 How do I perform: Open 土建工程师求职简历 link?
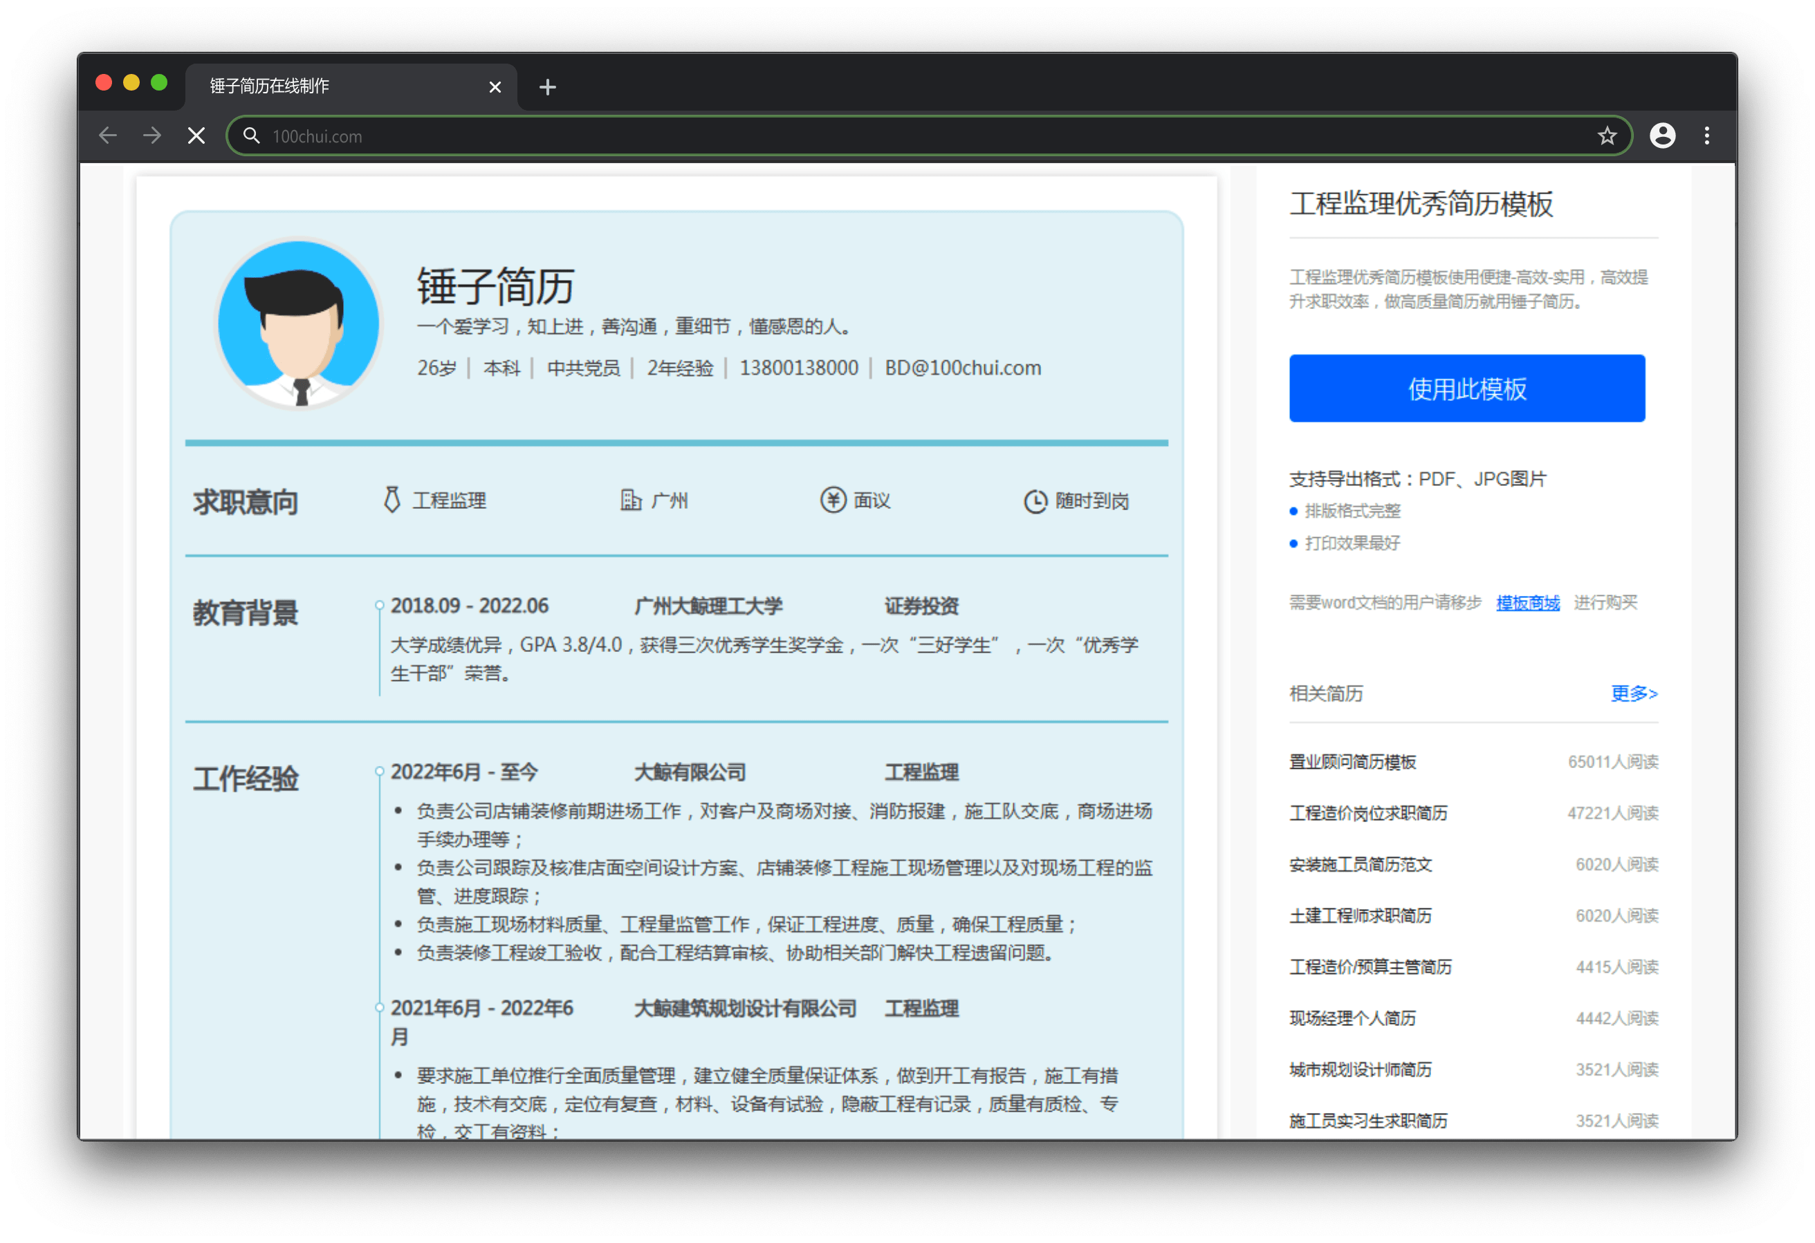tap(1360, 915)
